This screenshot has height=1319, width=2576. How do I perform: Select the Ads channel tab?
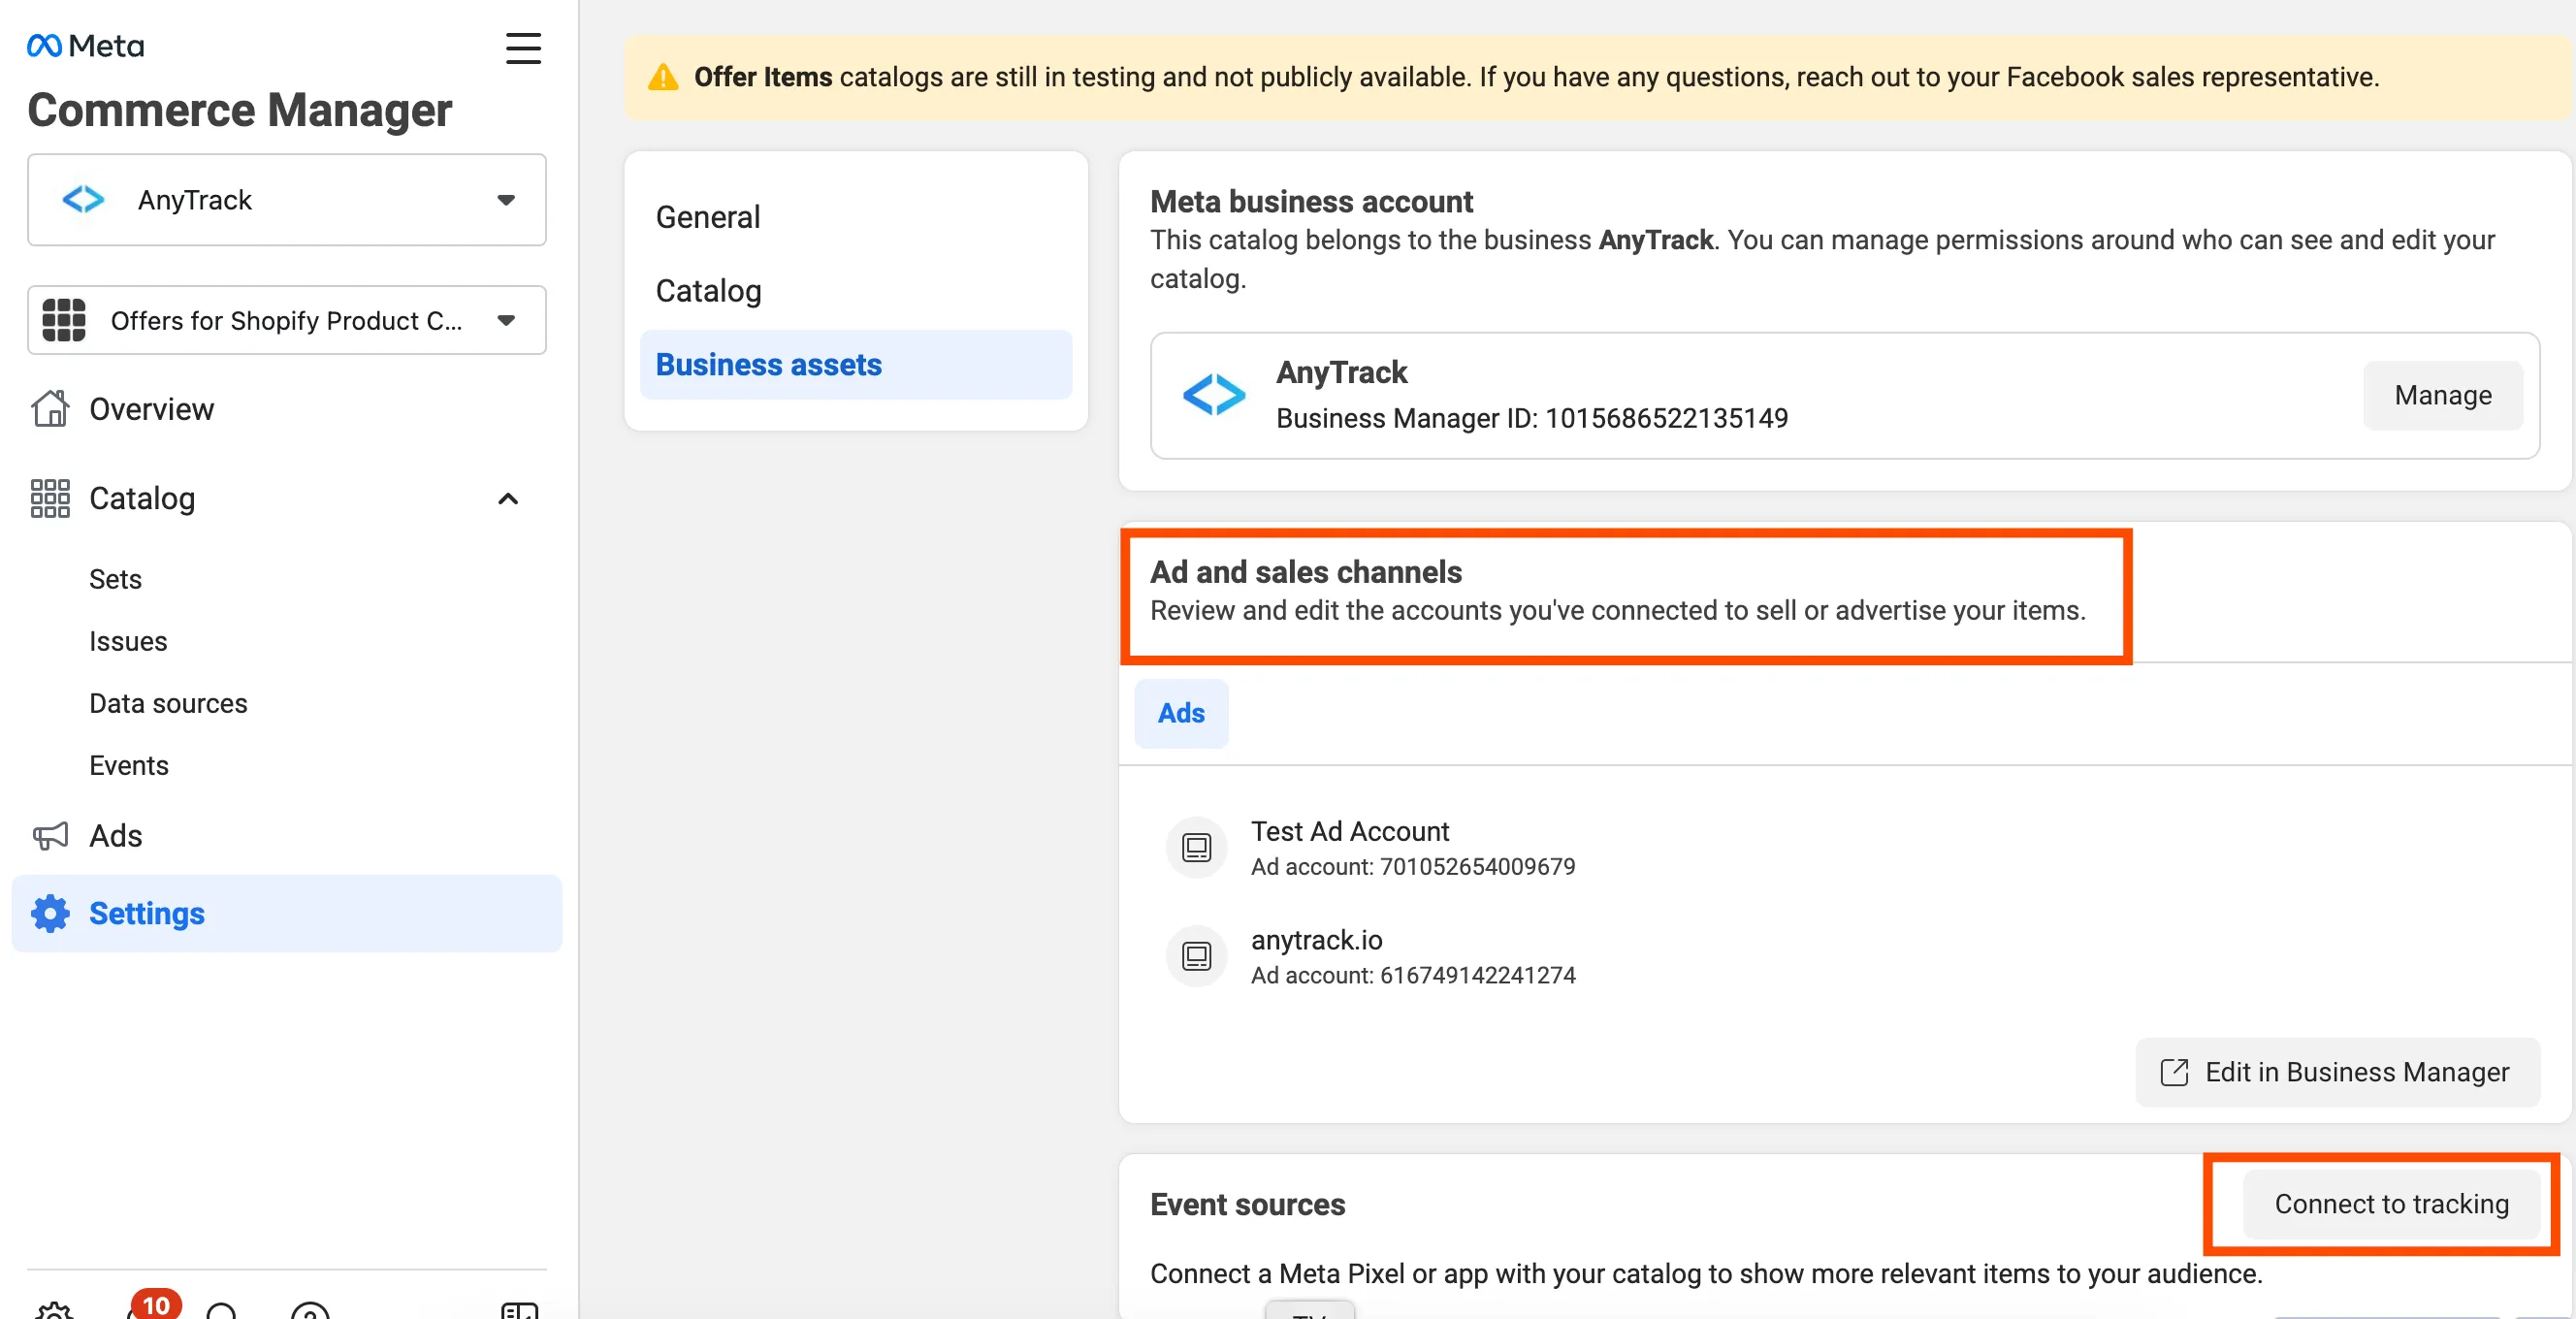[x=1181, y=713]
